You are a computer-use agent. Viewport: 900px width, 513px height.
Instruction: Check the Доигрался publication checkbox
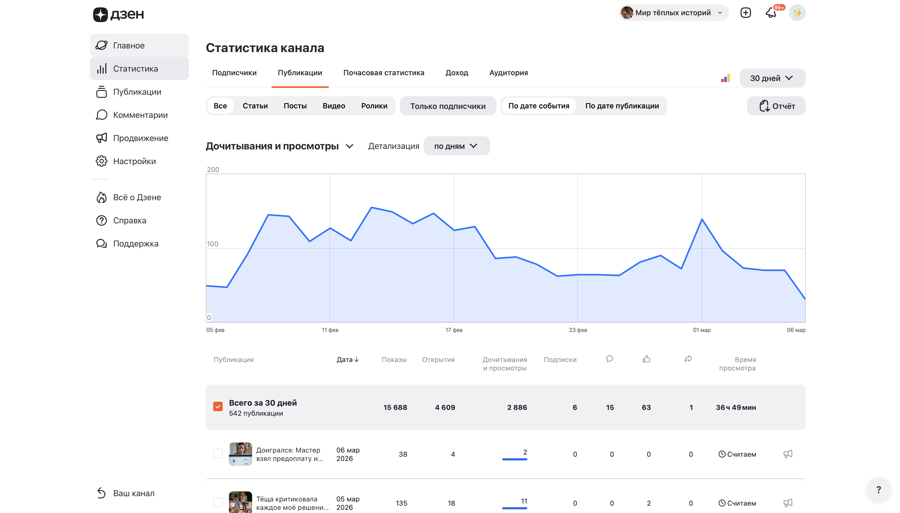(218, 454)
